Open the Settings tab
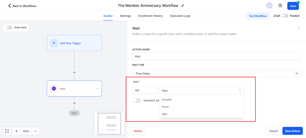 point(126,16)
